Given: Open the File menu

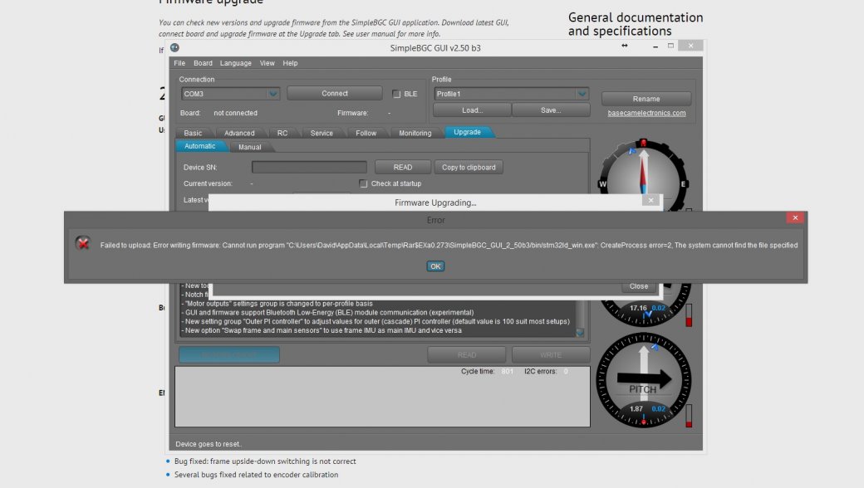Looking at the screenshot, I should pyautogui.click(x=179, y=63).
